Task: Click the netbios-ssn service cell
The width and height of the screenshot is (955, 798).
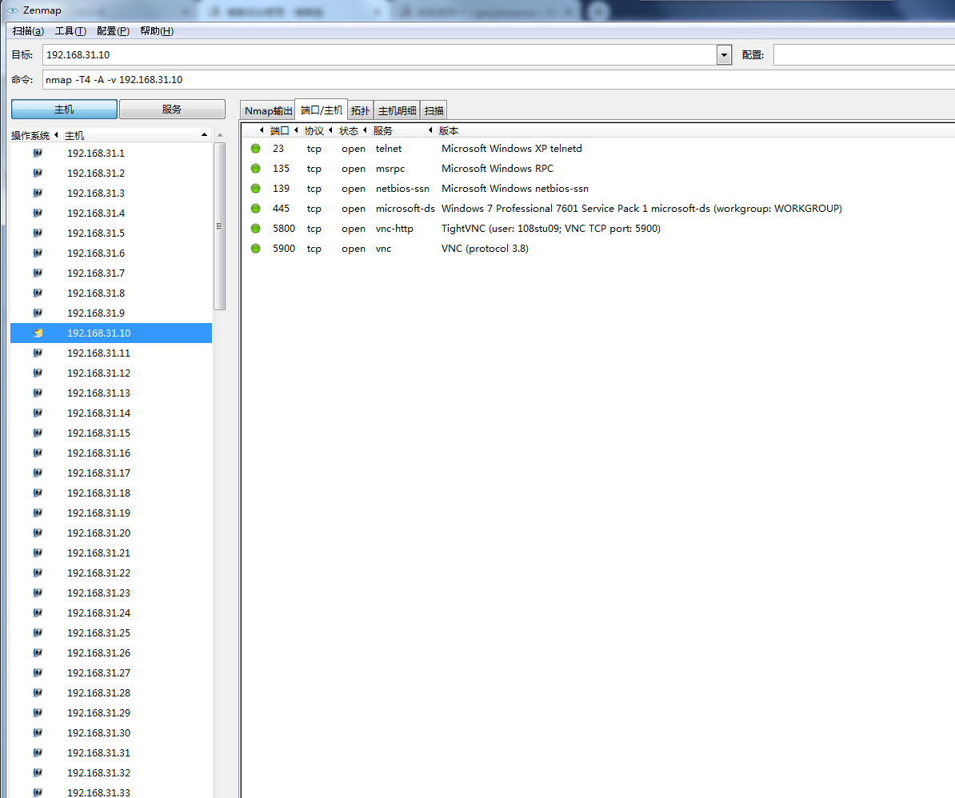Action: [402, 189]
